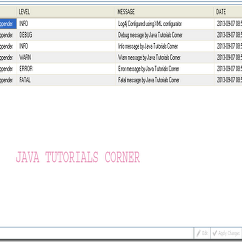Click 'Fatal message by Java Tutorials Corner' cell
Screen dimensions: 242x242
click(x=165, y=80)
